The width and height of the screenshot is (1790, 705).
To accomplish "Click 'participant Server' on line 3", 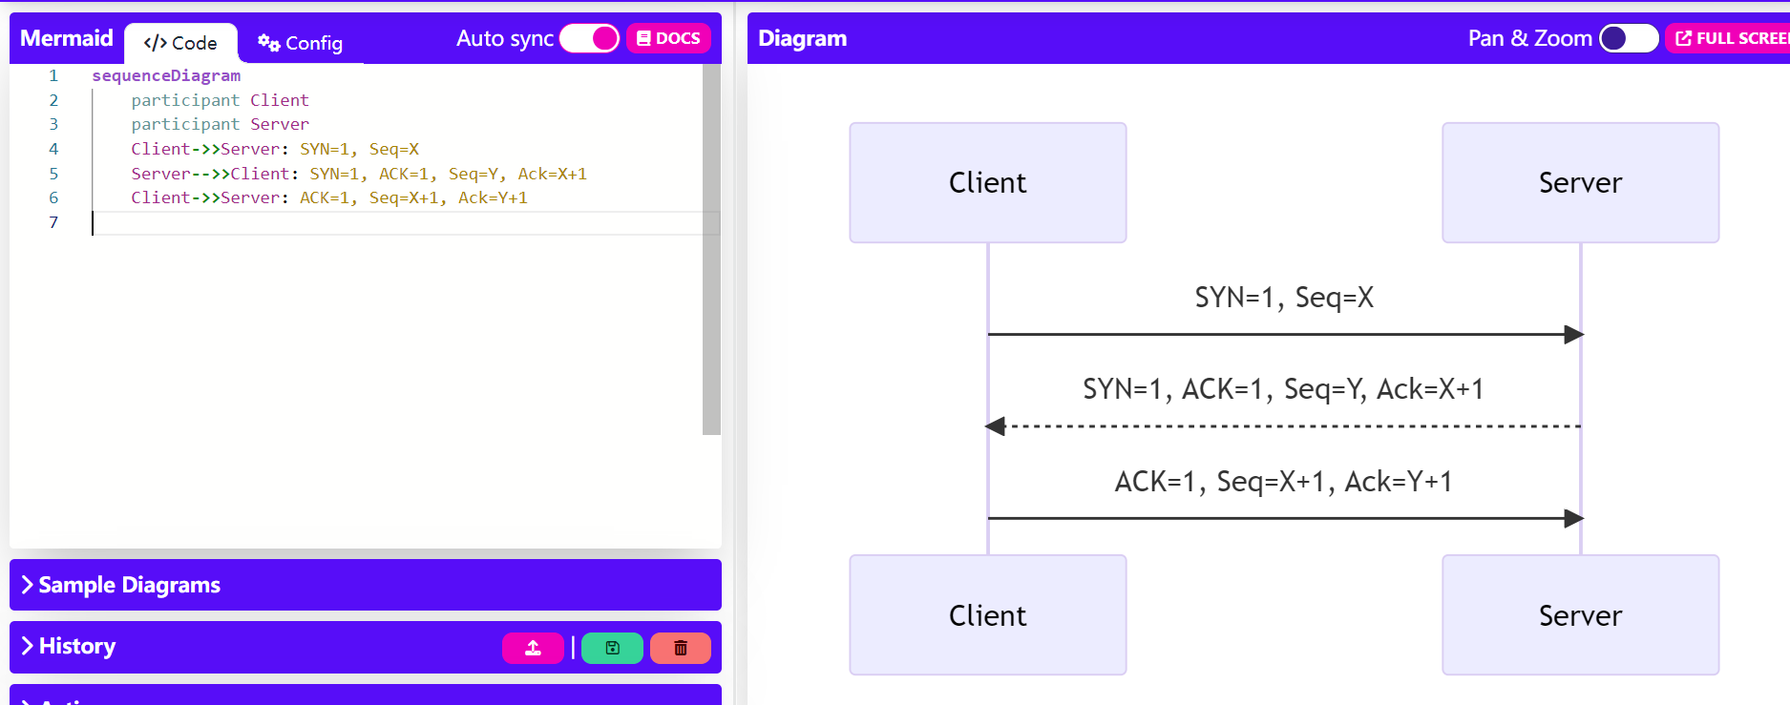I will point(221,124).
